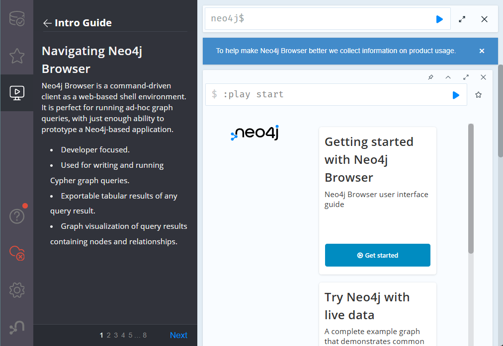Collapse the :play start result frame
The width and height of the screenshot is (503, 346).
pyautogui.click(x=448, y=77)
